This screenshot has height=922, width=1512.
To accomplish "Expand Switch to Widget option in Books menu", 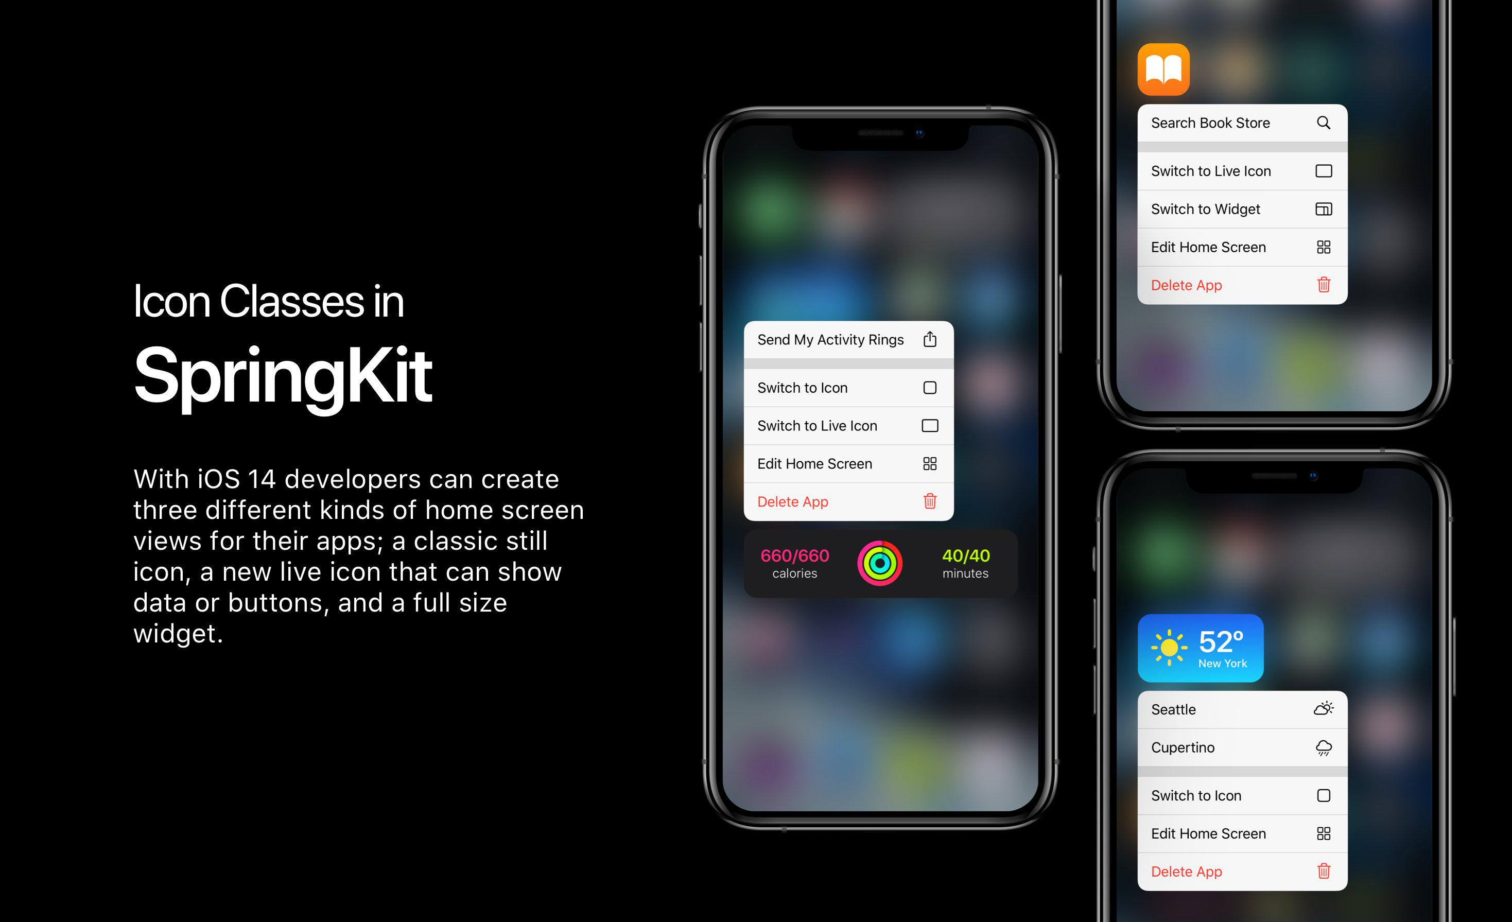I will 1239,211.
